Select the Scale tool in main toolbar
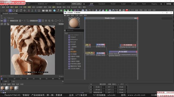 pyautogui.click(x=17, y=11)
